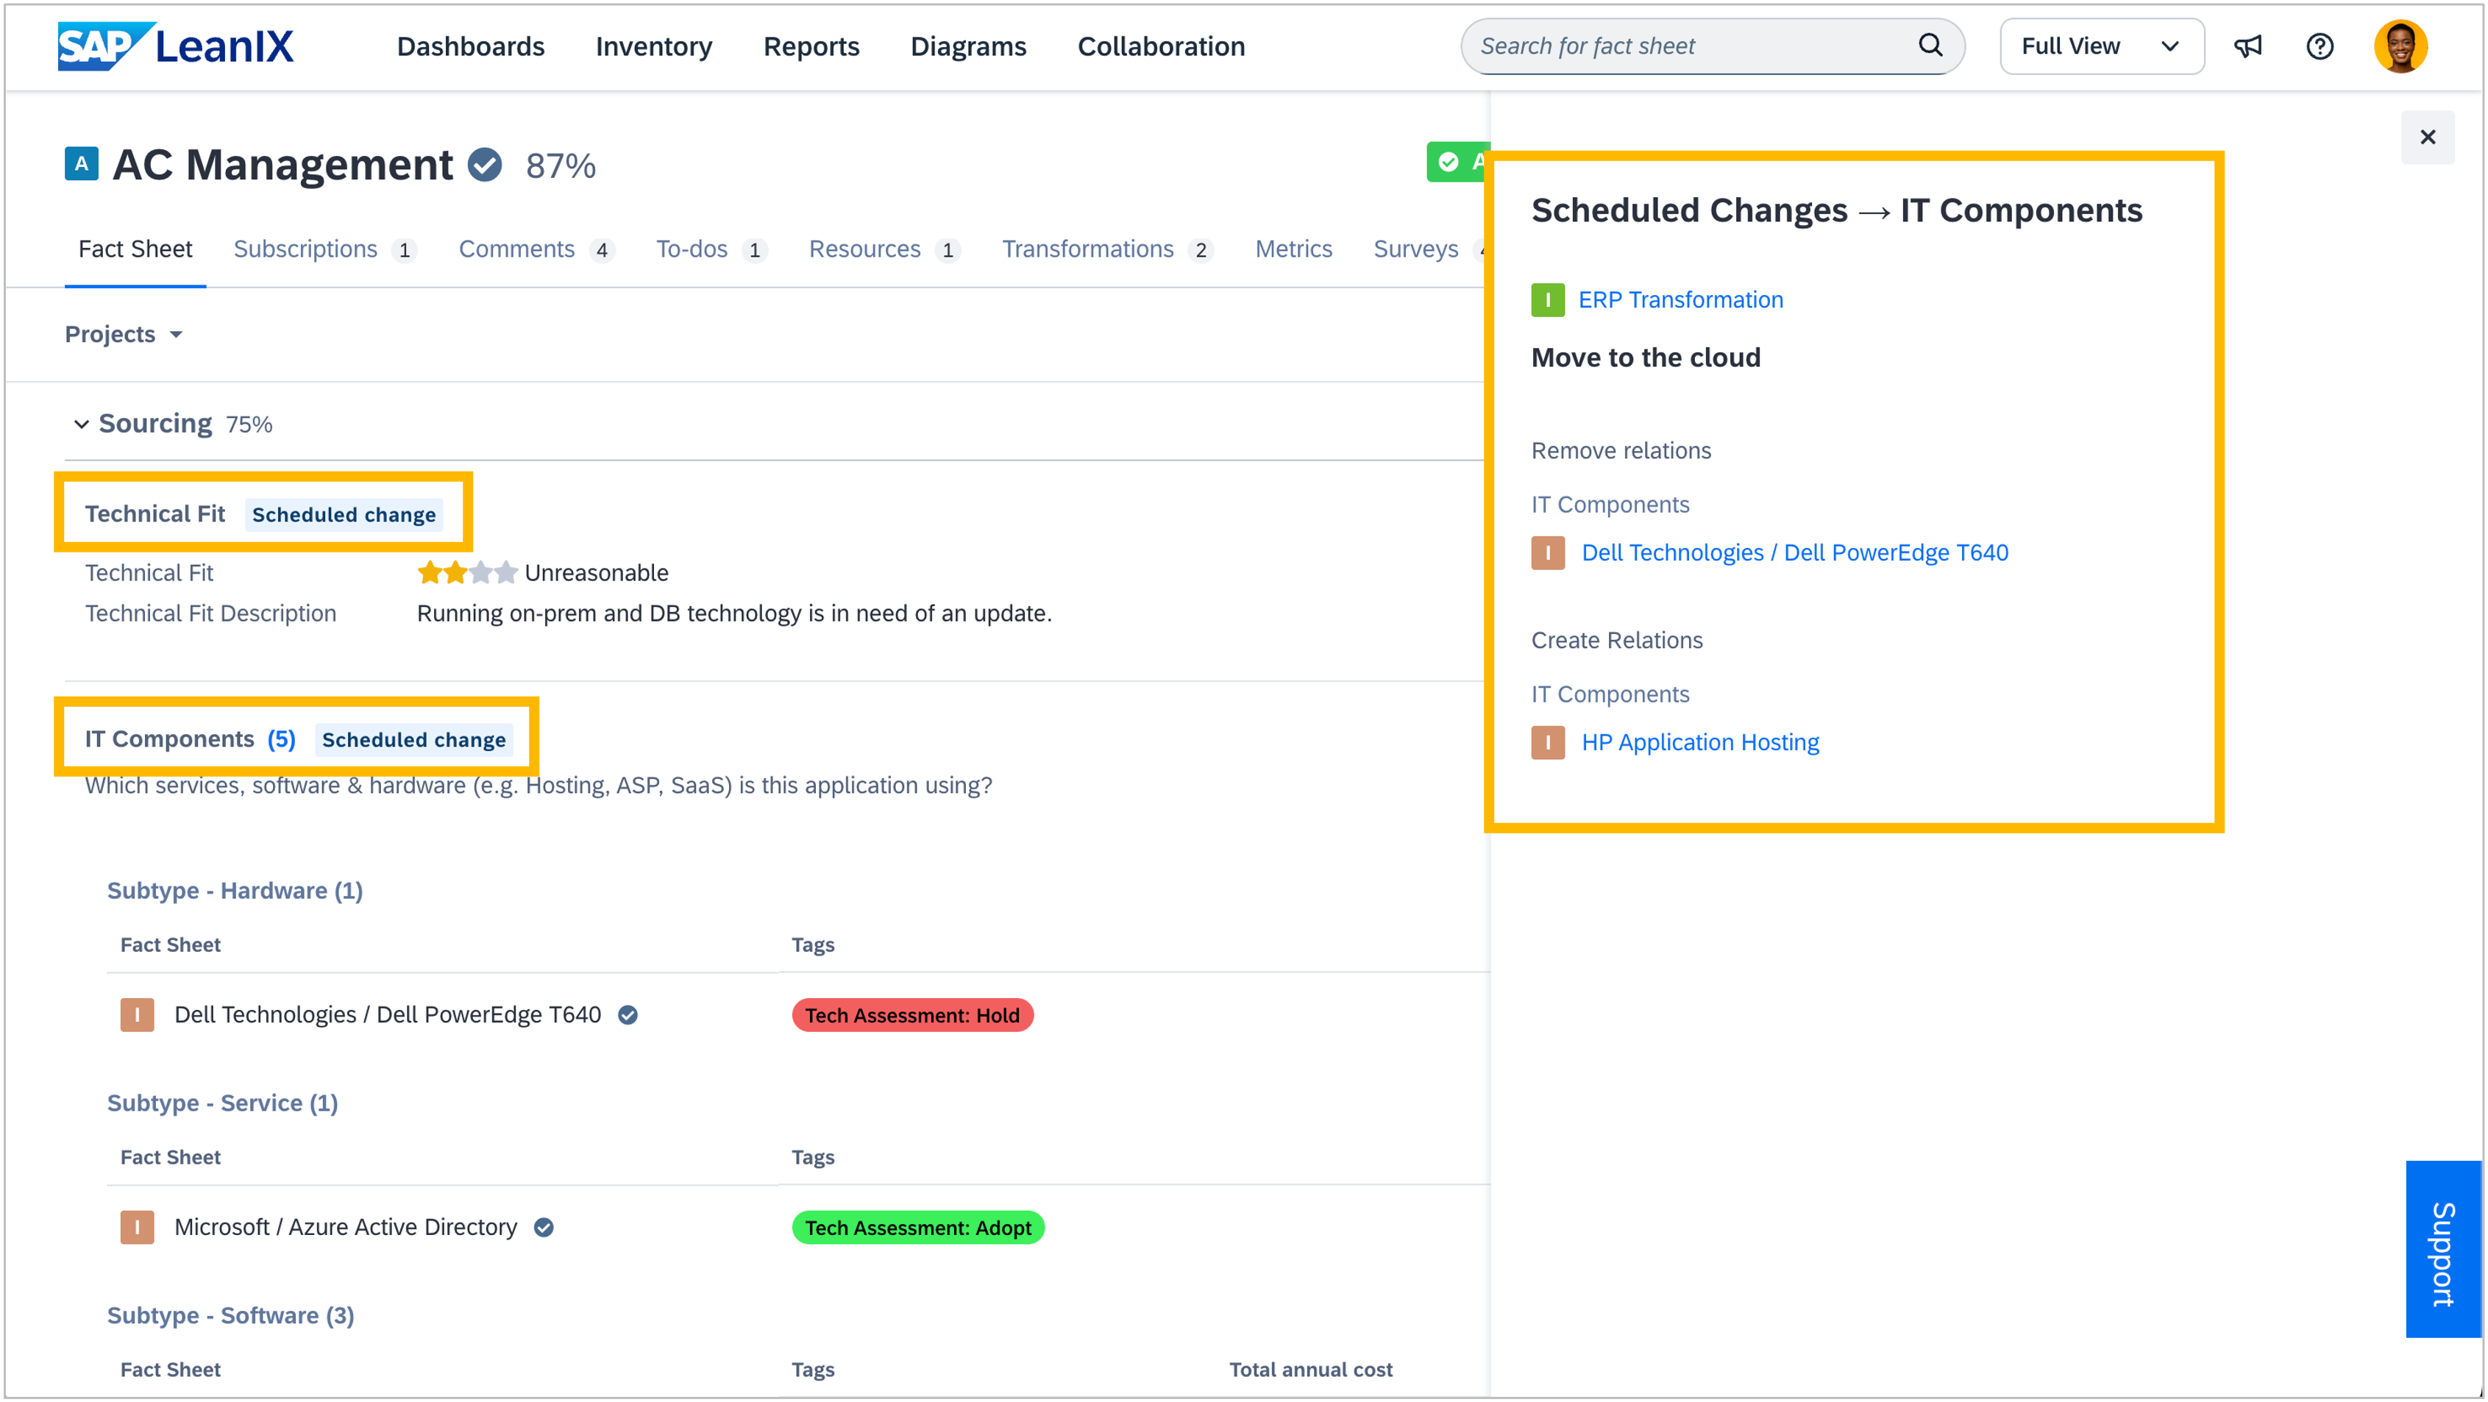This screenshot has height=1402, width=2488.
Task: Switch to the Resources tab
Action: tap(885, 249)
